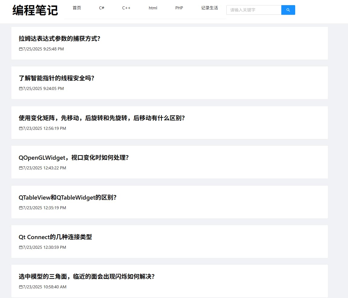Image resolution: width=348 pixels, height=298 pixels.
Task: Open the C++ section
Action: [126, 8]
